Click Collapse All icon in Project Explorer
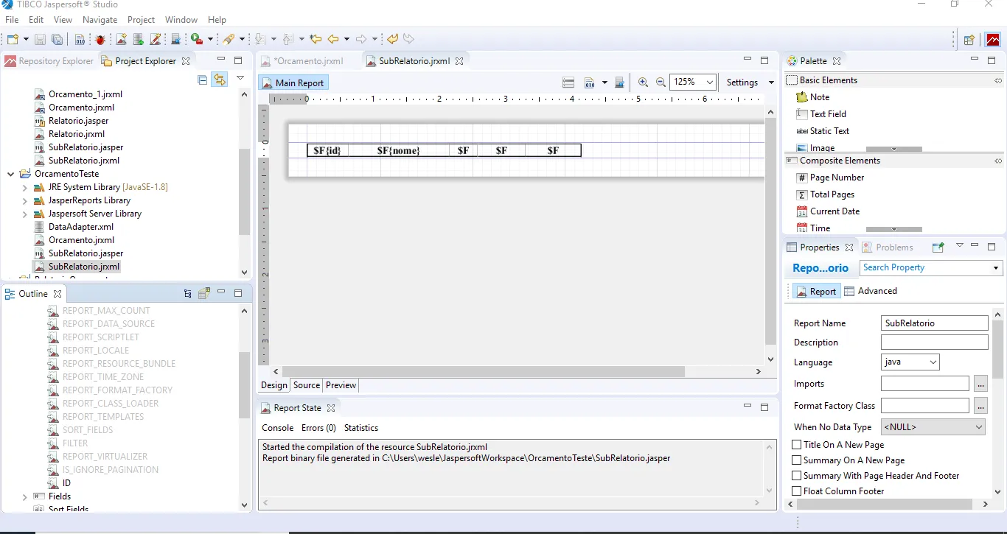 point(203,80)
